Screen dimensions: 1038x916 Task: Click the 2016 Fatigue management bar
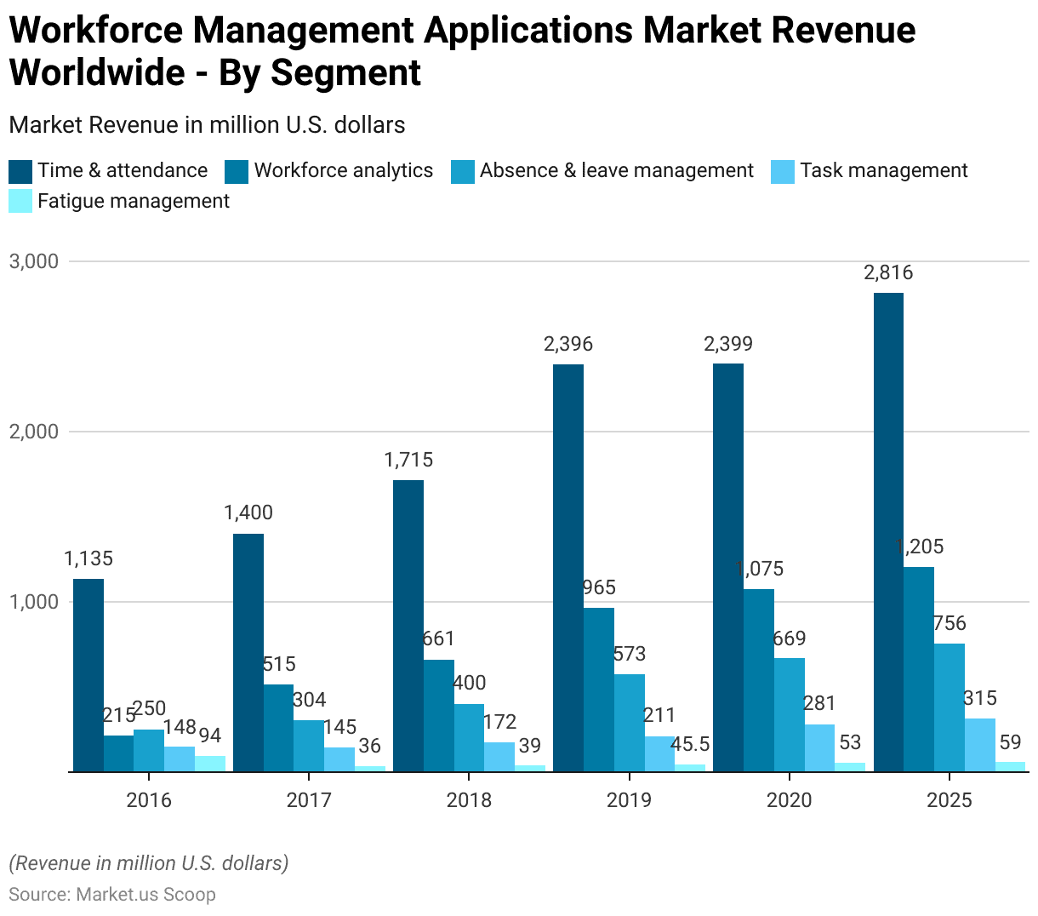click(x=210, y=764)
